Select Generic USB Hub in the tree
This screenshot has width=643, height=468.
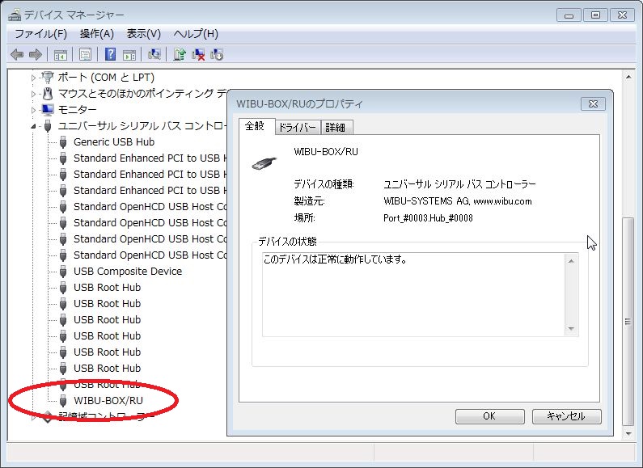coord(114,142)
